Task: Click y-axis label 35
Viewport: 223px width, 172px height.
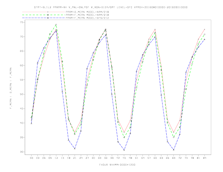Action: (21, 137)
